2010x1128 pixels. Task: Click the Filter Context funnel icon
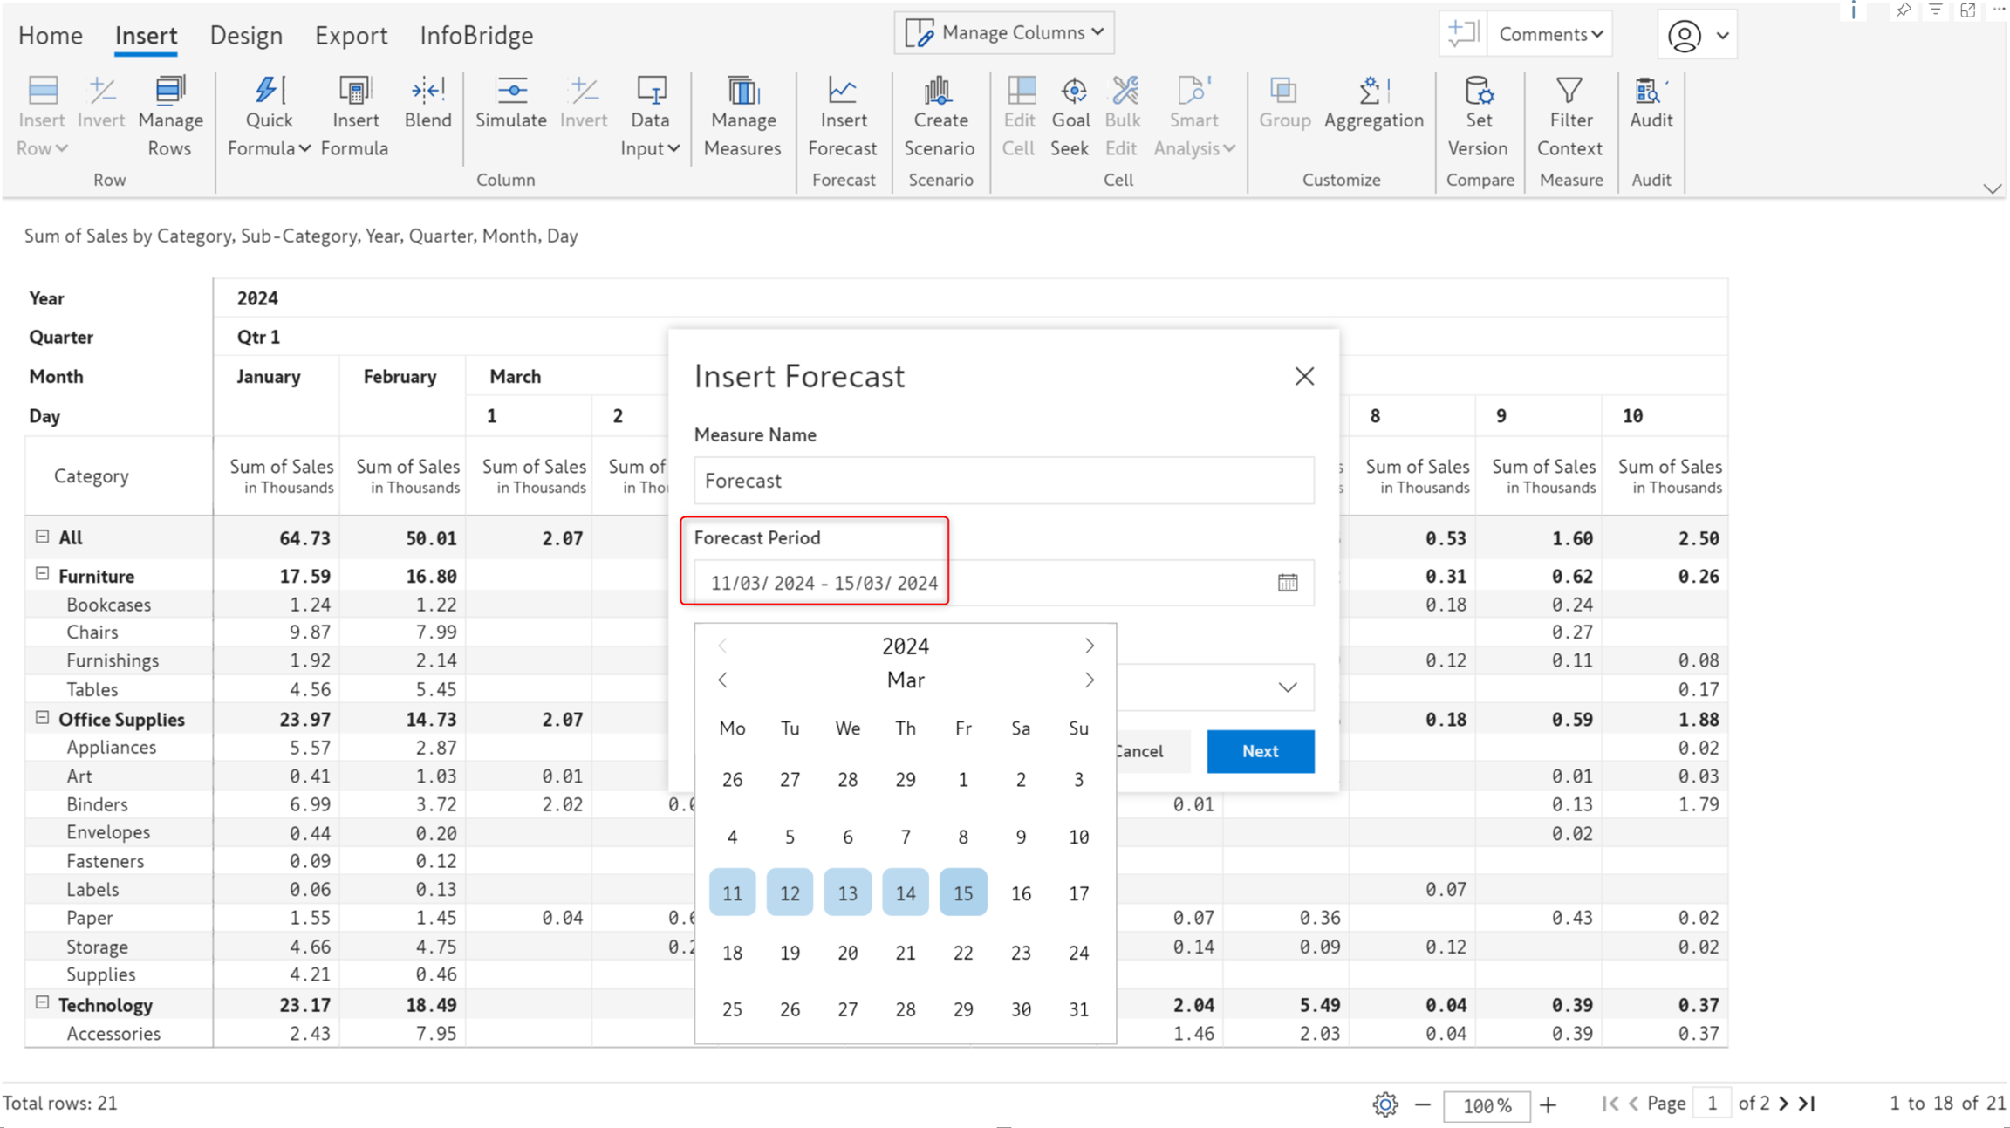pyautogui.click(x=1569, y=91)
